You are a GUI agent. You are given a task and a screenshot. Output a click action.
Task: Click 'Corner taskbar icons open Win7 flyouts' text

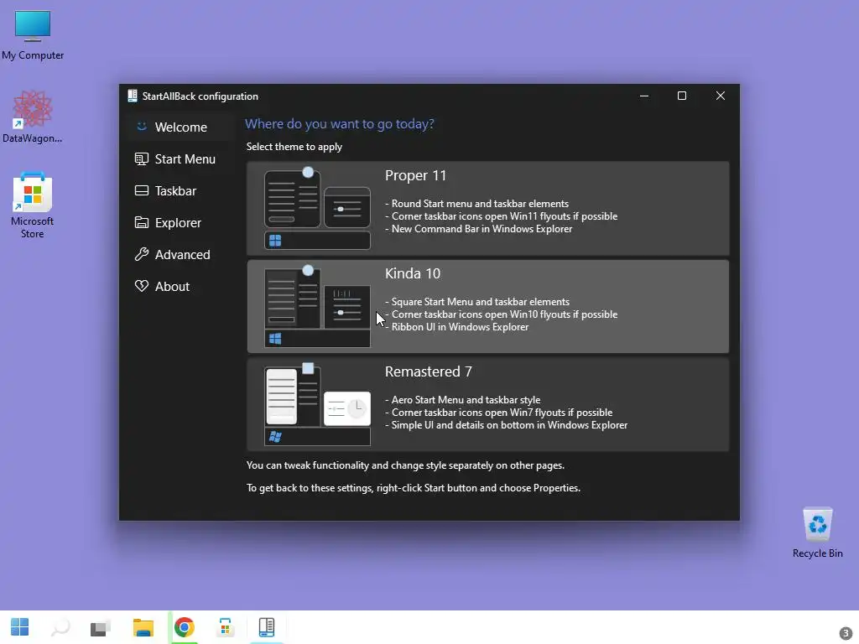pos(502,413)
